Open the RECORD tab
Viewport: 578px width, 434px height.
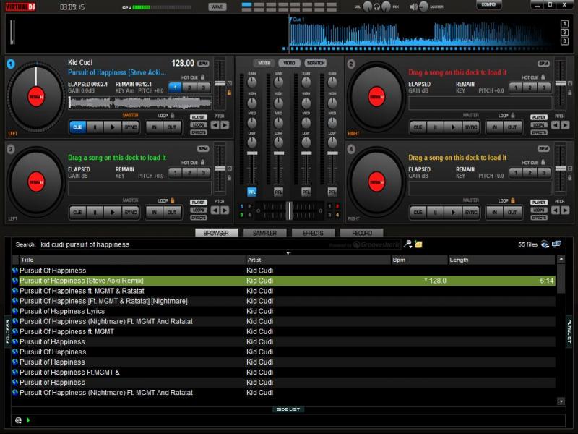click(x=362, y=233)
